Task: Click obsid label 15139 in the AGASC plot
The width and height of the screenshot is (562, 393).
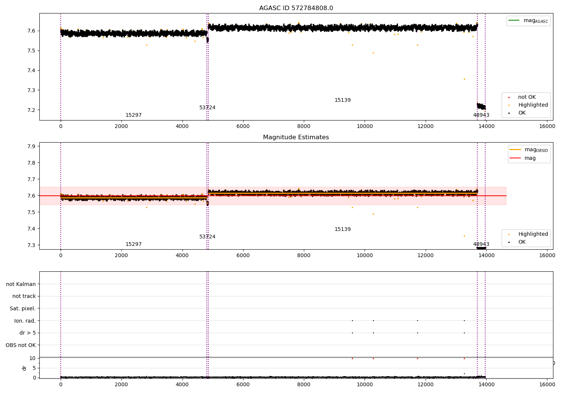Action: (342, 100)
